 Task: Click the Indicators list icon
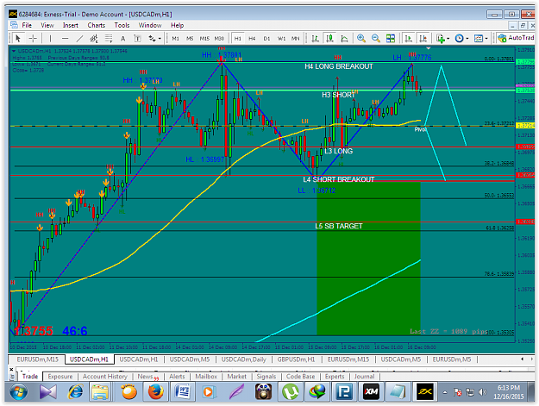441,39
